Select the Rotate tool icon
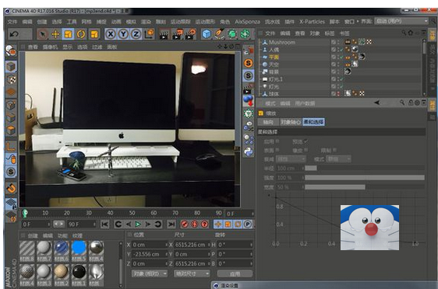The width and height of the screenshot is (438, 289). 81,34
